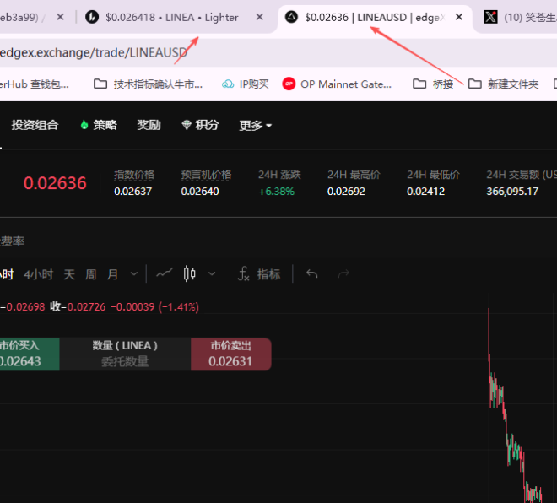Open the 桥接 bookmark folder

(x=433, y=84)
